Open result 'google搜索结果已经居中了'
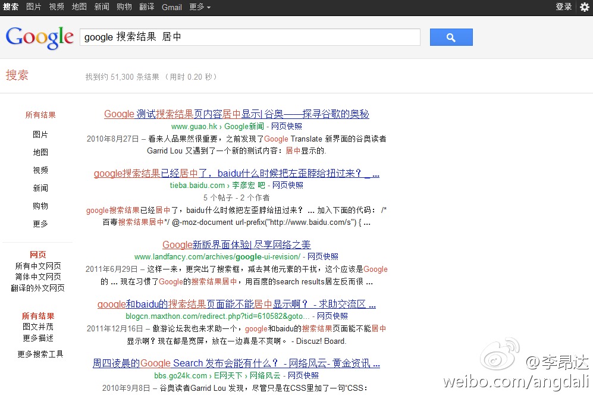The height and width of the screenshot is (395, 593). 237,173
